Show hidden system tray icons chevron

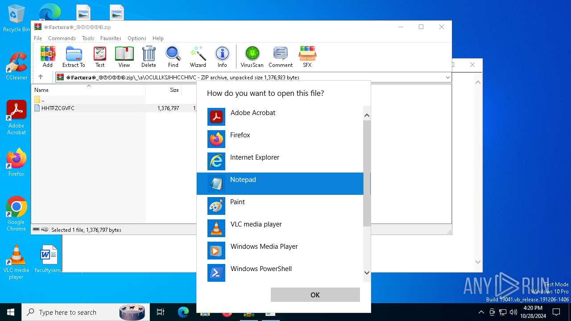coord(481,312)
